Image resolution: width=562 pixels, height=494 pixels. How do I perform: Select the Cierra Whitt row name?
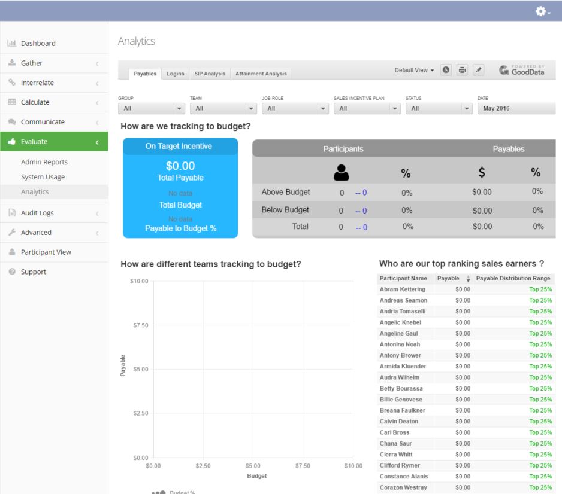pos(396,455)
